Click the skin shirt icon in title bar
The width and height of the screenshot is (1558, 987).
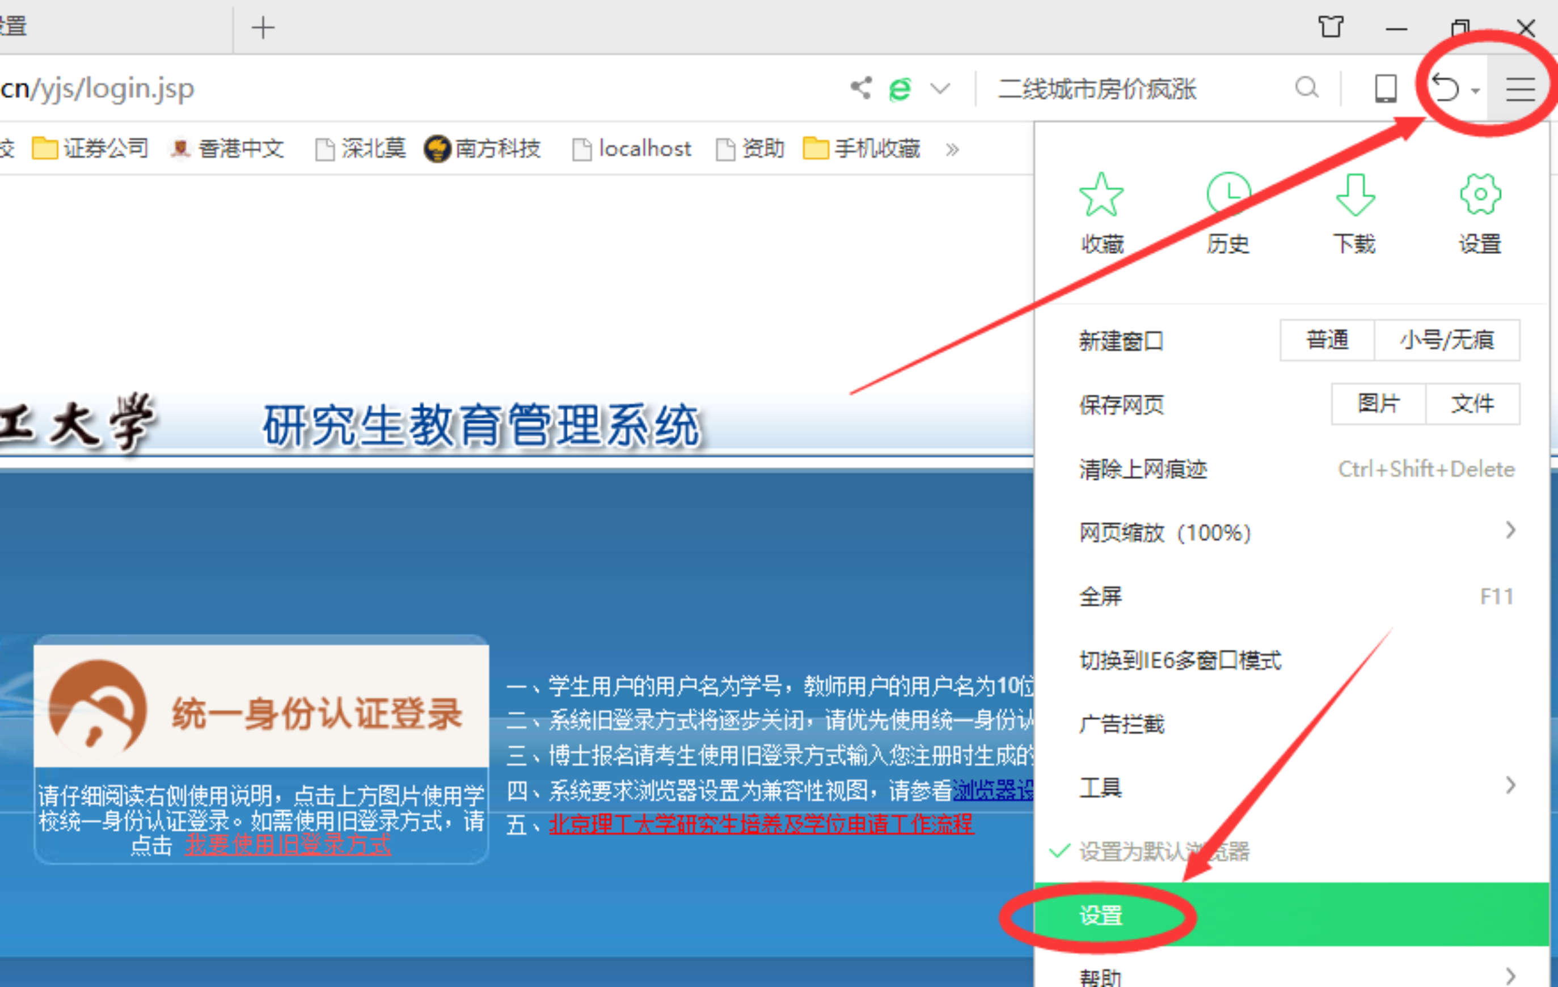click(x=1330, y=27)
